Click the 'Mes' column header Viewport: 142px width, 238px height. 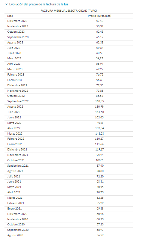click(10, 16)
